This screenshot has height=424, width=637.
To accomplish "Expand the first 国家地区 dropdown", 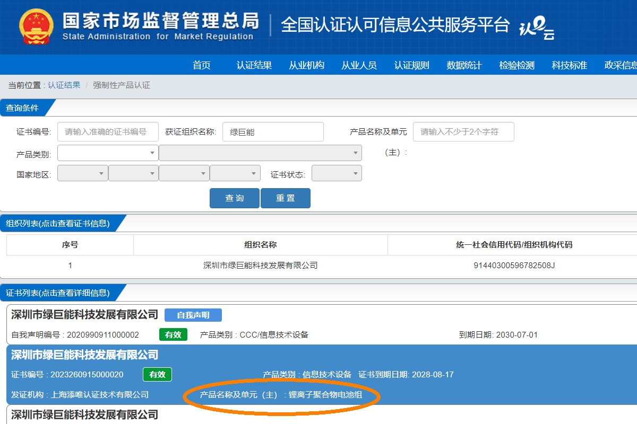I will [x=82, y=173].
